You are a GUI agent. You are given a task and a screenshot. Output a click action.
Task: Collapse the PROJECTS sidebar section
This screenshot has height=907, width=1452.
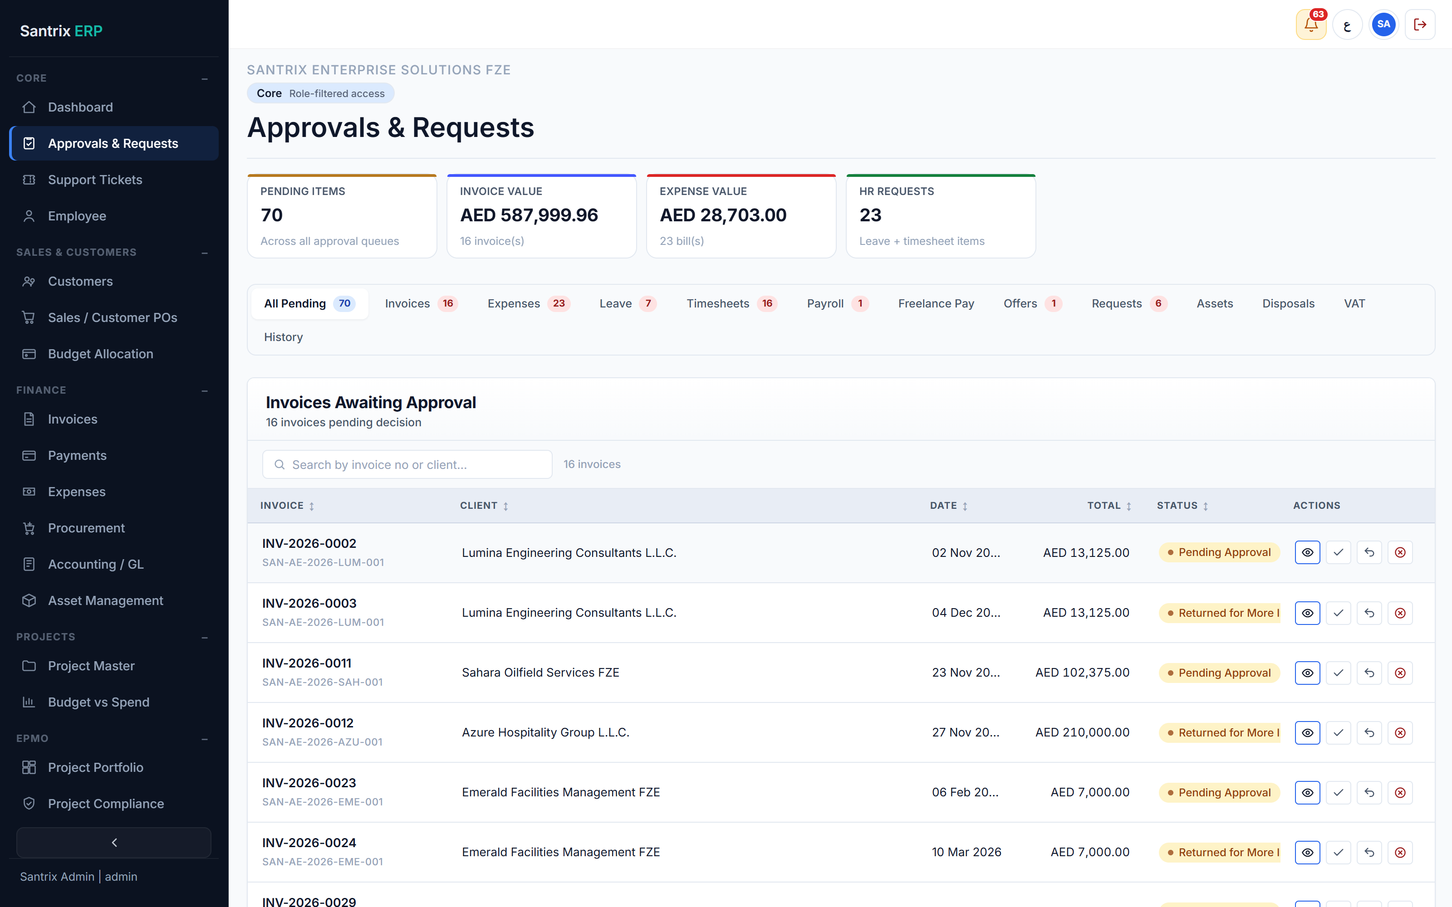click(x=205, y=637)
